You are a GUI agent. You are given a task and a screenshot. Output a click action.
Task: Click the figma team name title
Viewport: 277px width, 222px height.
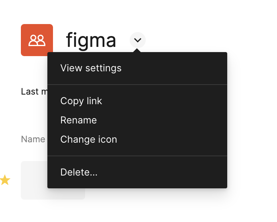coord(91,40)
